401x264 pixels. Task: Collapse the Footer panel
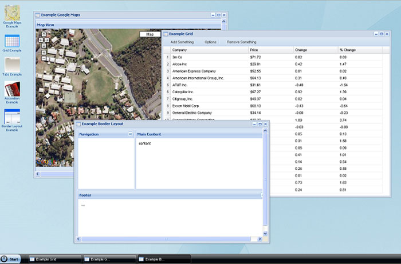[262, 195]
